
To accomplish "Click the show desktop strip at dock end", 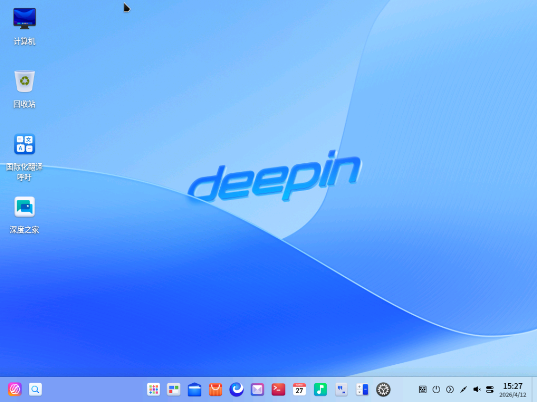I will point(534,390).
